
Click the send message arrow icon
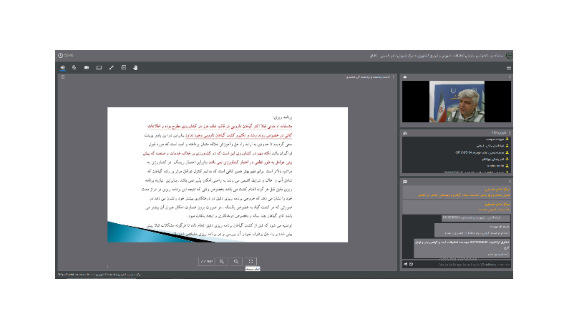tap(405, 265)
